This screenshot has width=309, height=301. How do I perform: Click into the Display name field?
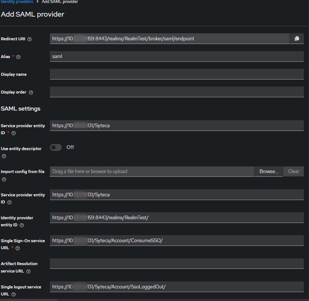point(177,74)
